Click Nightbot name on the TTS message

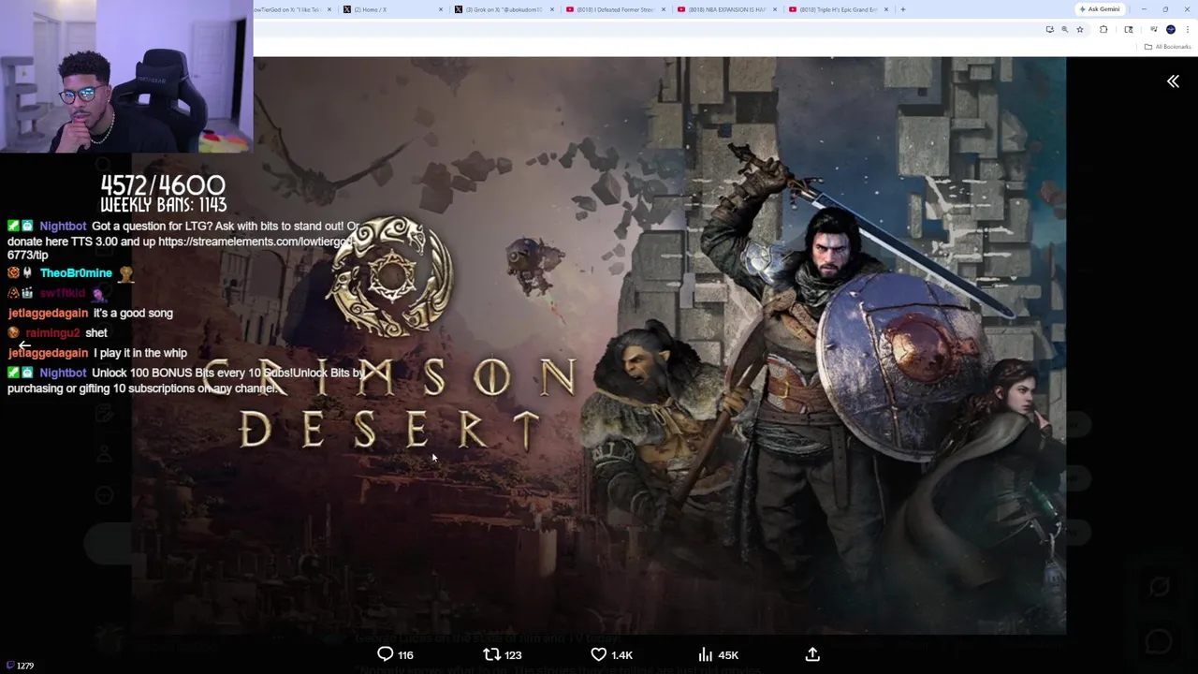pyautogui.click(x=63, y=227)
